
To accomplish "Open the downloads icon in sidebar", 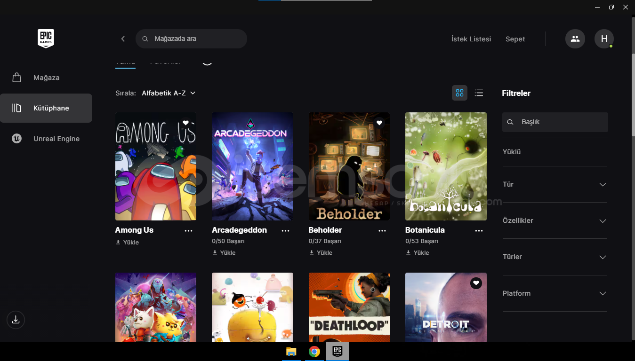I will coord(16,320).
